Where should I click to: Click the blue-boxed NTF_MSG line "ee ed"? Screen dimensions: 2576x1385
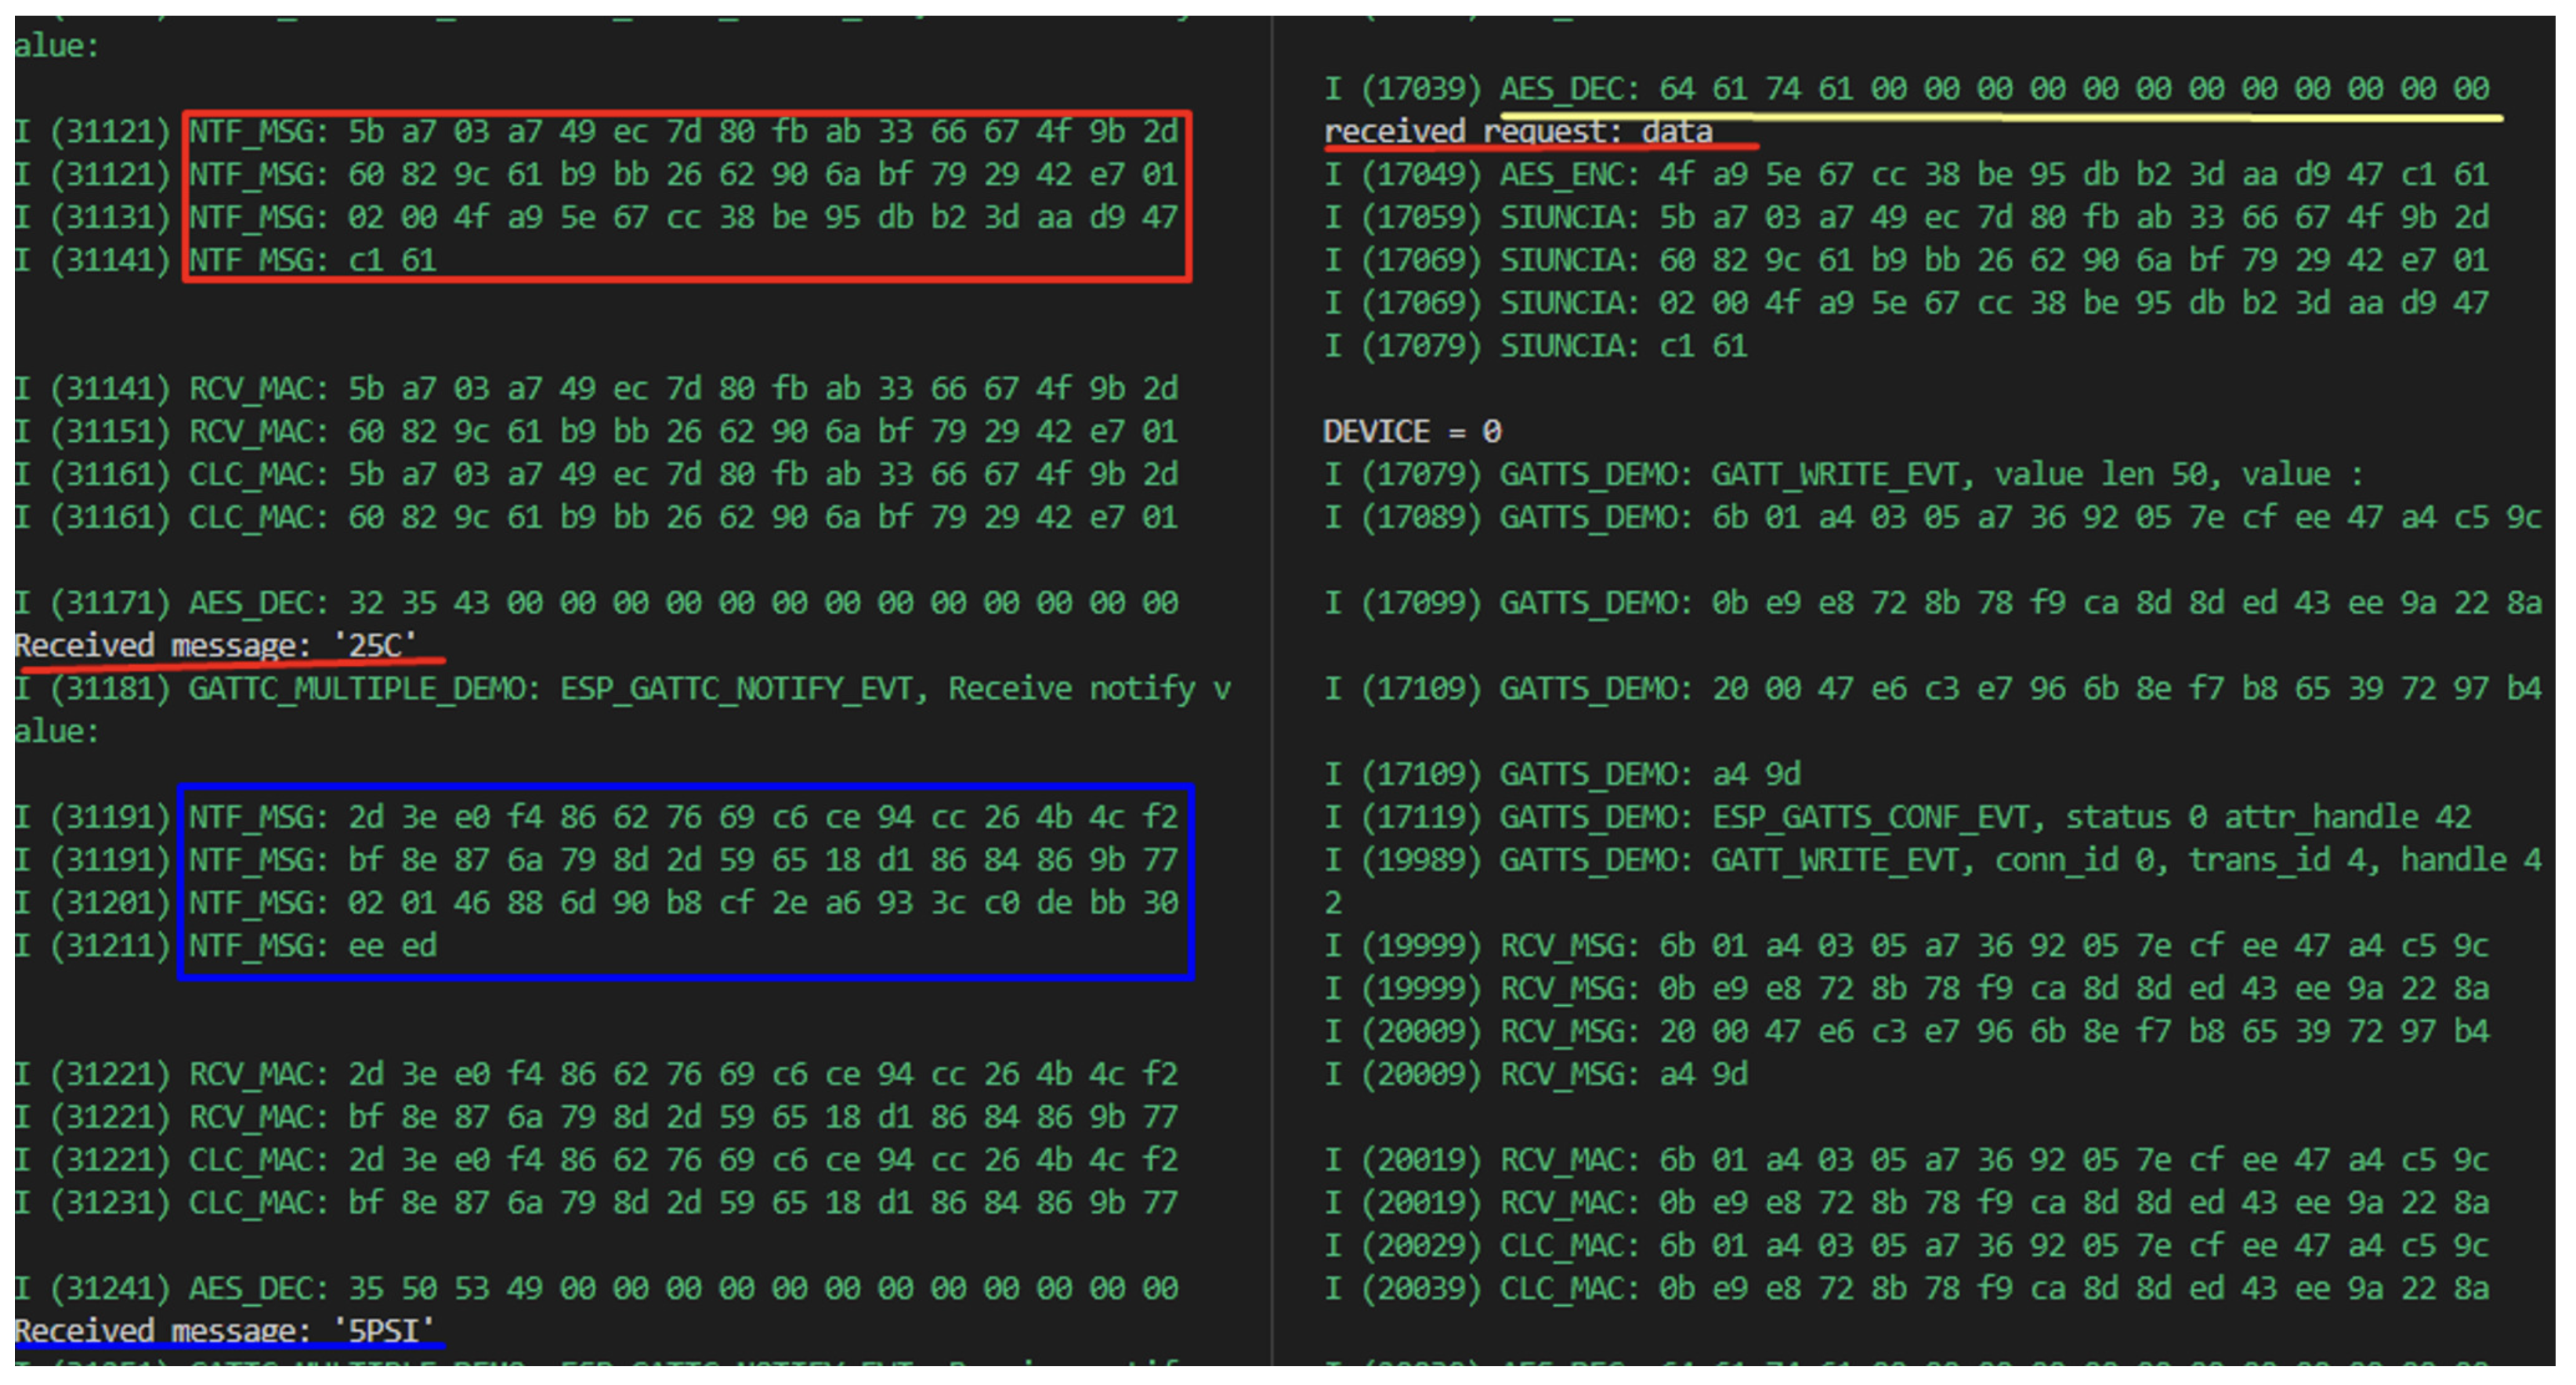point(312,945)
